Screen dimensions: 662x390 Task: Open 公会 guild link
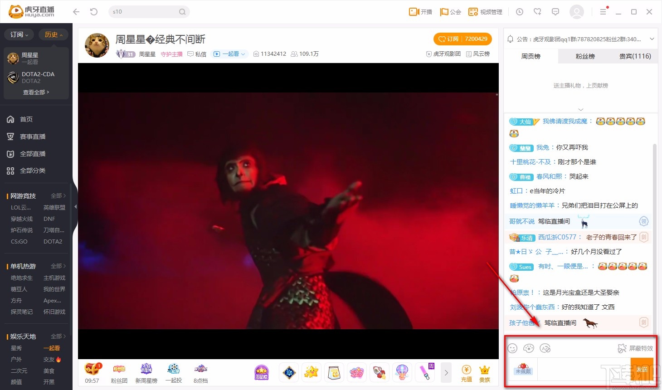click(450, 12)
